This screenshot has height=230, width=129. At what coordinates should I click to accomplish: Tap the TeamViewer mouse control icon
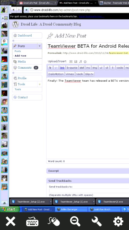pos(54,221)
